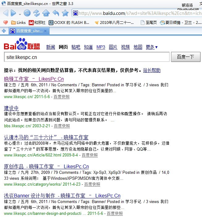Click the Baidu search input box
The image size is (202, 217).
pyautogui.click(x=87, y=57)
